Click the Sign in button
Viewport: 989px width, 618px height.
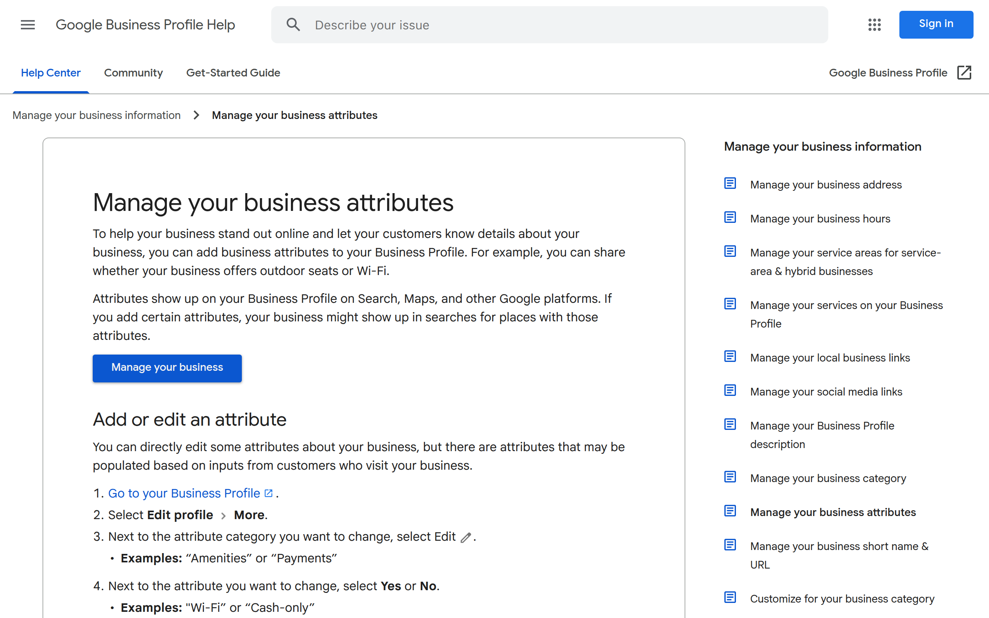[x=936, y=24]
